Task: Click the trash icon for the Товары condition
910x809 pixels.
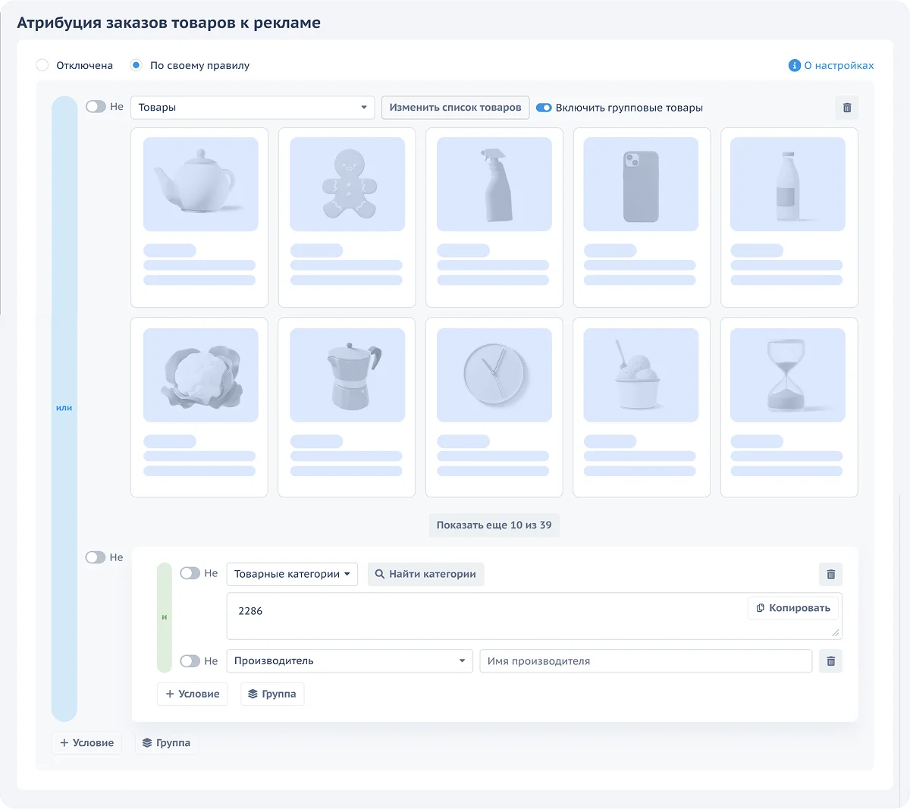Action: coord(847,108)
